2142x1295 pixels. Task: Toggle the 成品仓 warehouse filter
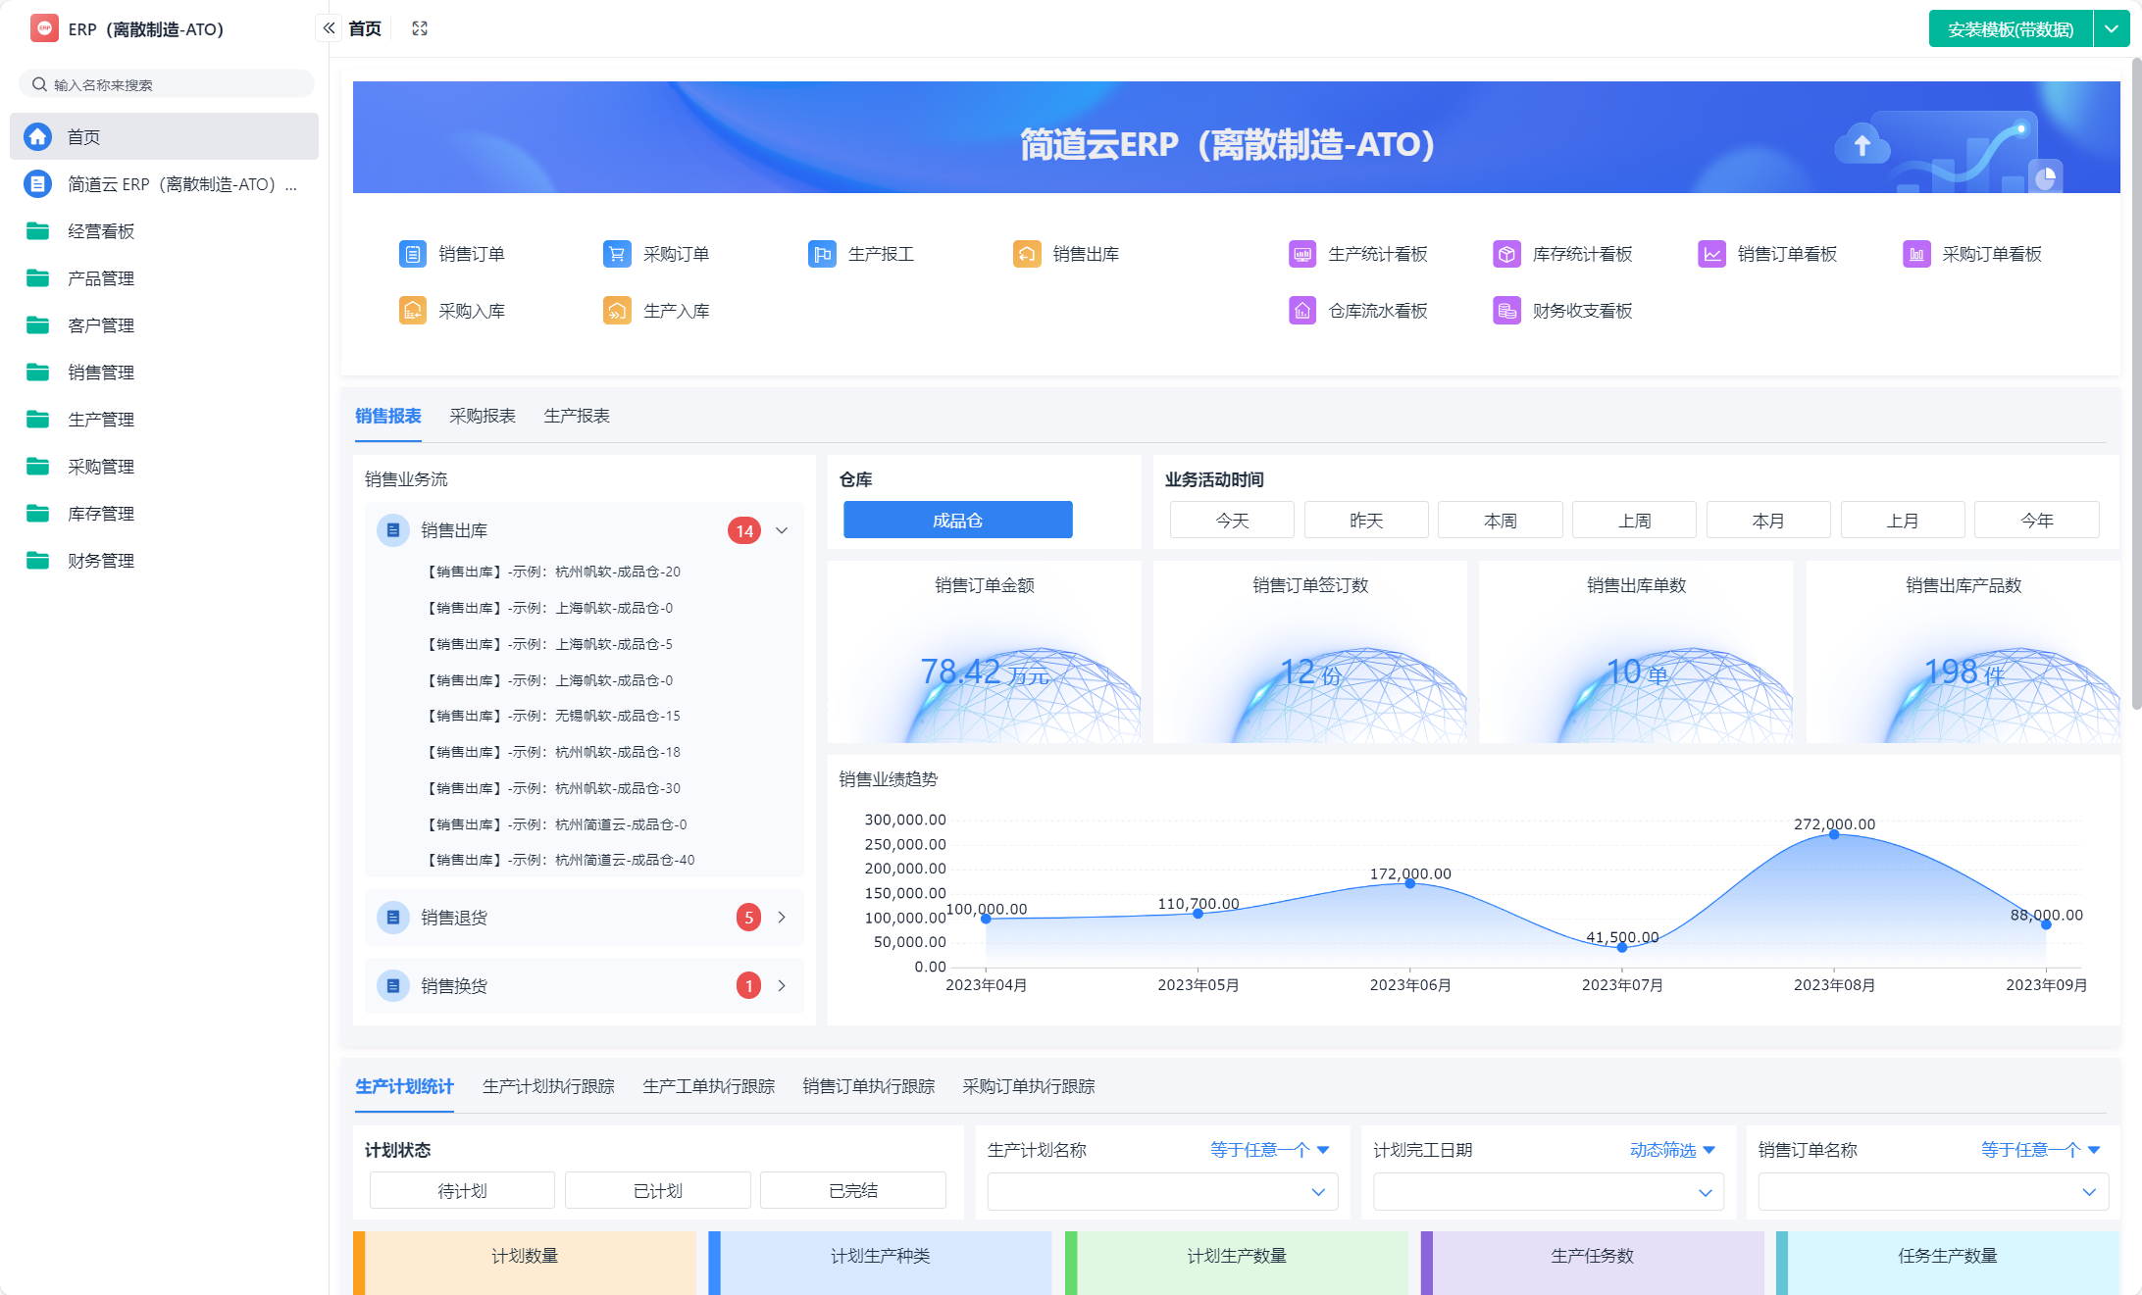pyautogui.click(x=957, y=521)
